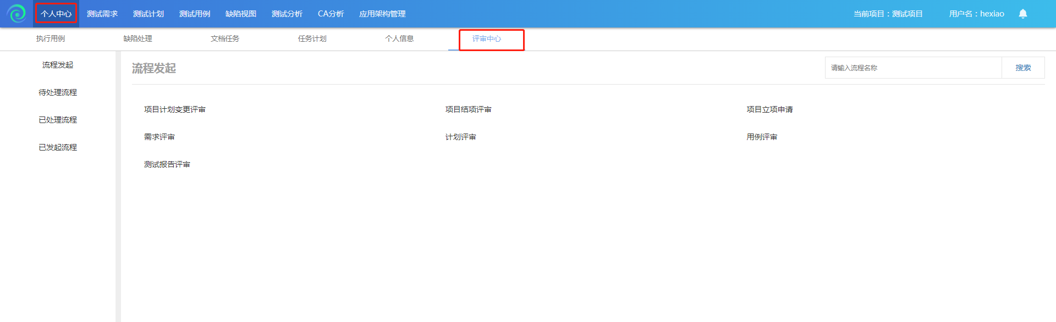Viewport: 1056px width, 322px height.
Task: Select 待处理流程 in the sidebar
Action: click(58, 92)
